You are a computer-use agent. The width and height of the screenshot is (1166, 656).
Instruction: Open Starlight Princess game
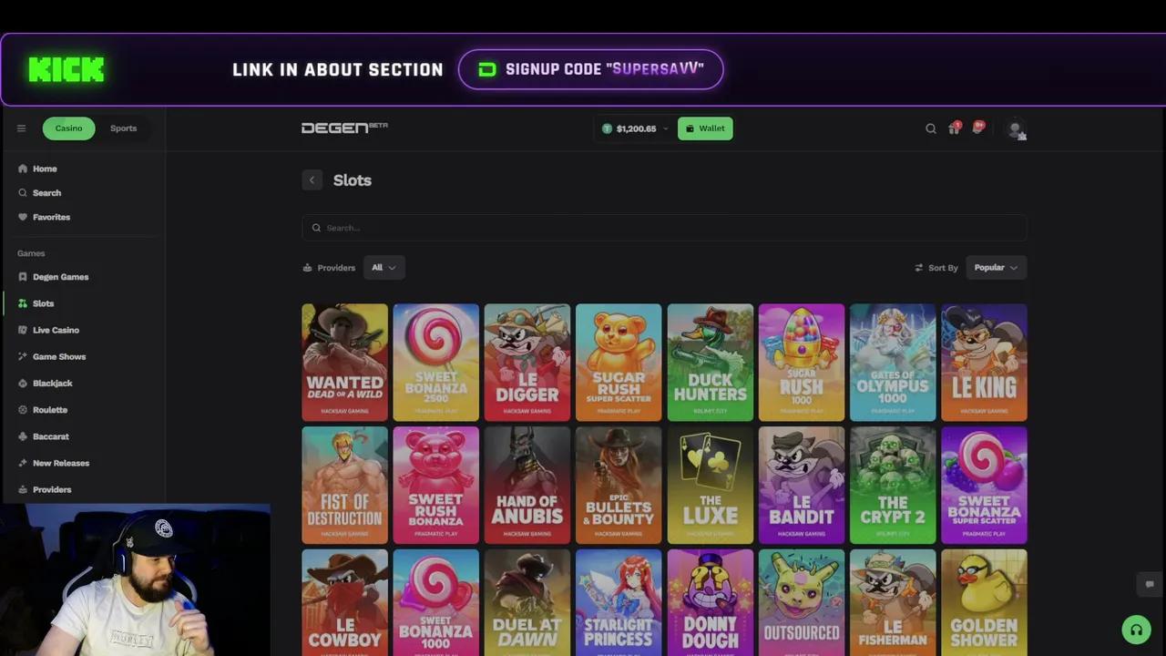click(619, 602)
